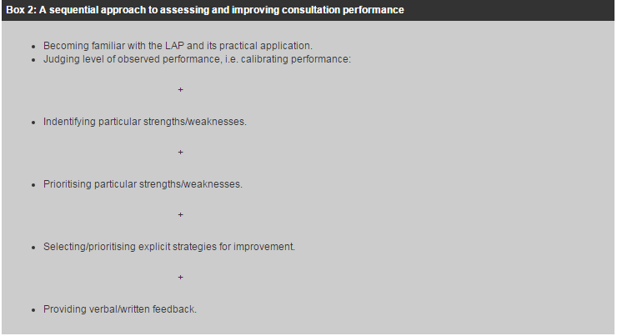Click the plus sign below 'Judging level' line

pos(180,90)
